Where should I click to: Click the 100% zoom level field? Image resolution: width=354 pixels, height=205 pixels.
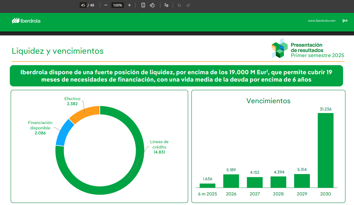118,5
